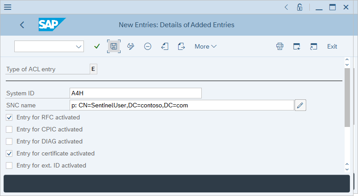Click the green checkmark Enter icon
The image size is (358, 196).
pyautogui.click(x=97, y=46)
